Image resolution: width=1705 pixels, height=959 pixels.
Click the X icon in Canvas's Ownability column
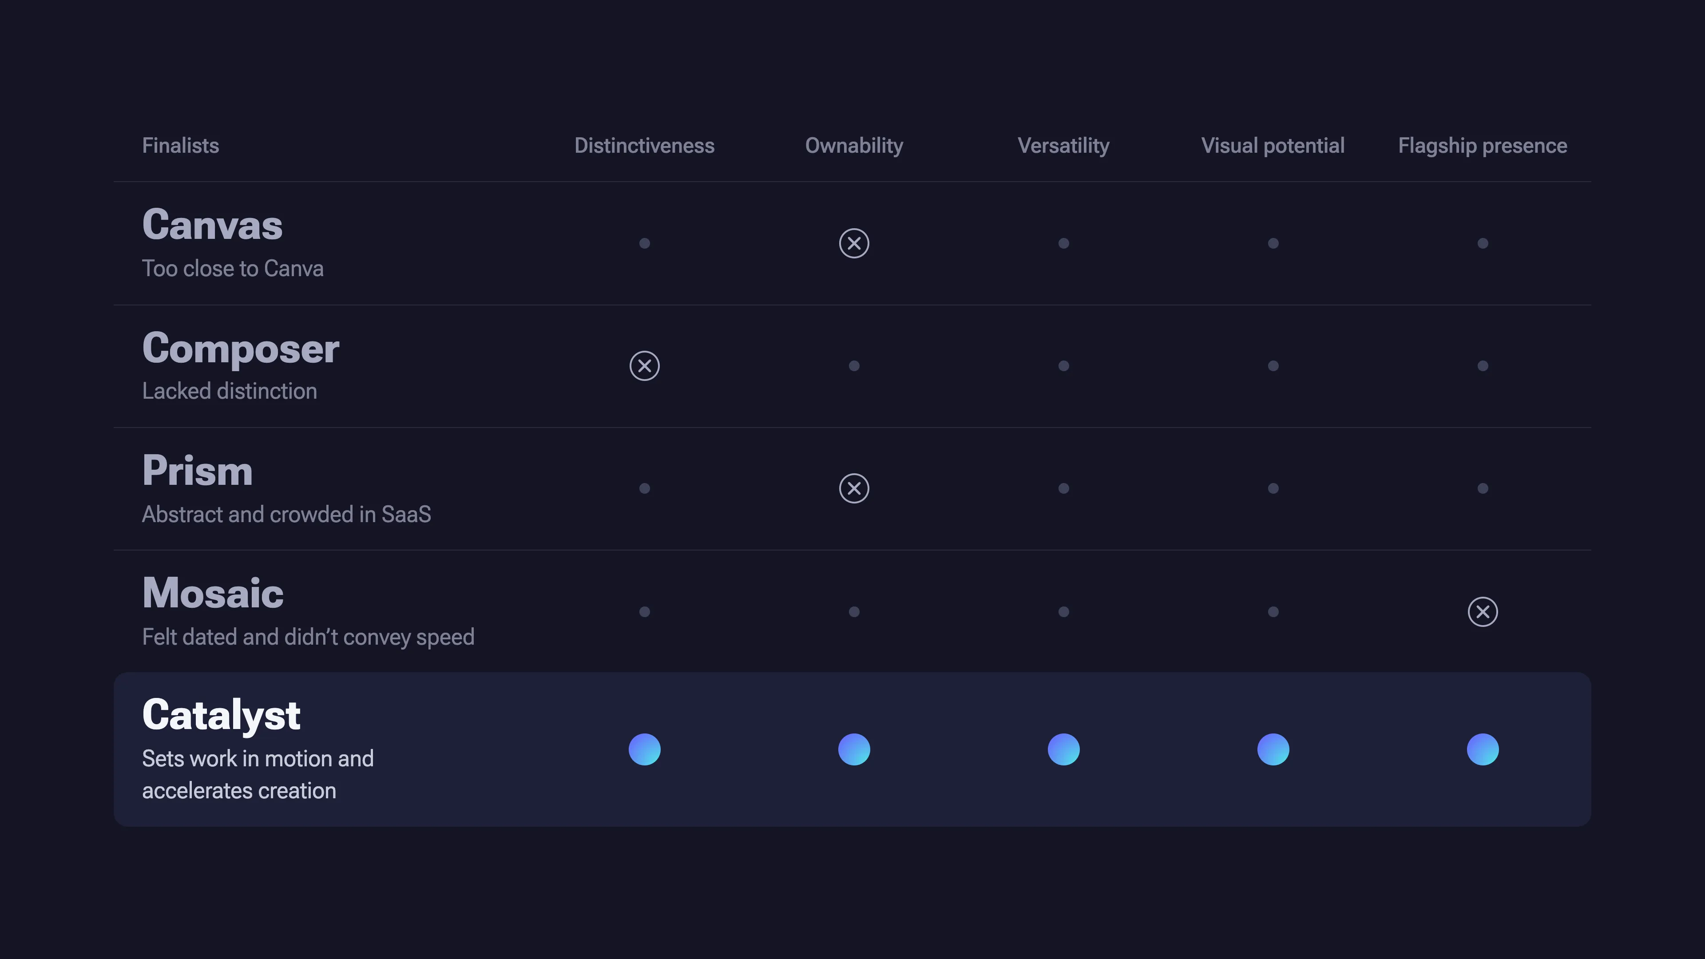tap(854, 243)
